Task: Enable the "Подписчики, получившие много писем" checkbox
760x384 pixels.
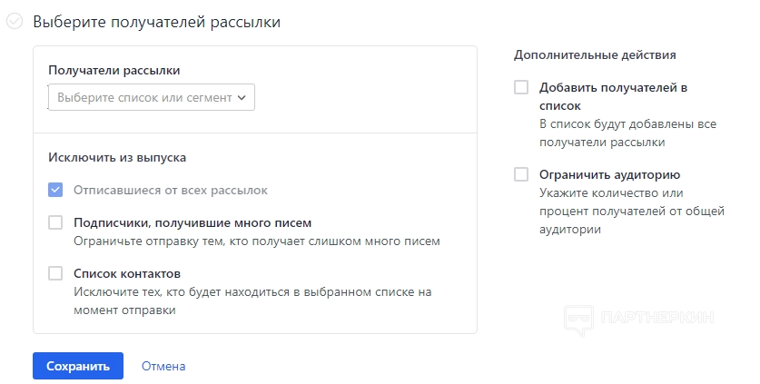Action: tap(55, 222)
